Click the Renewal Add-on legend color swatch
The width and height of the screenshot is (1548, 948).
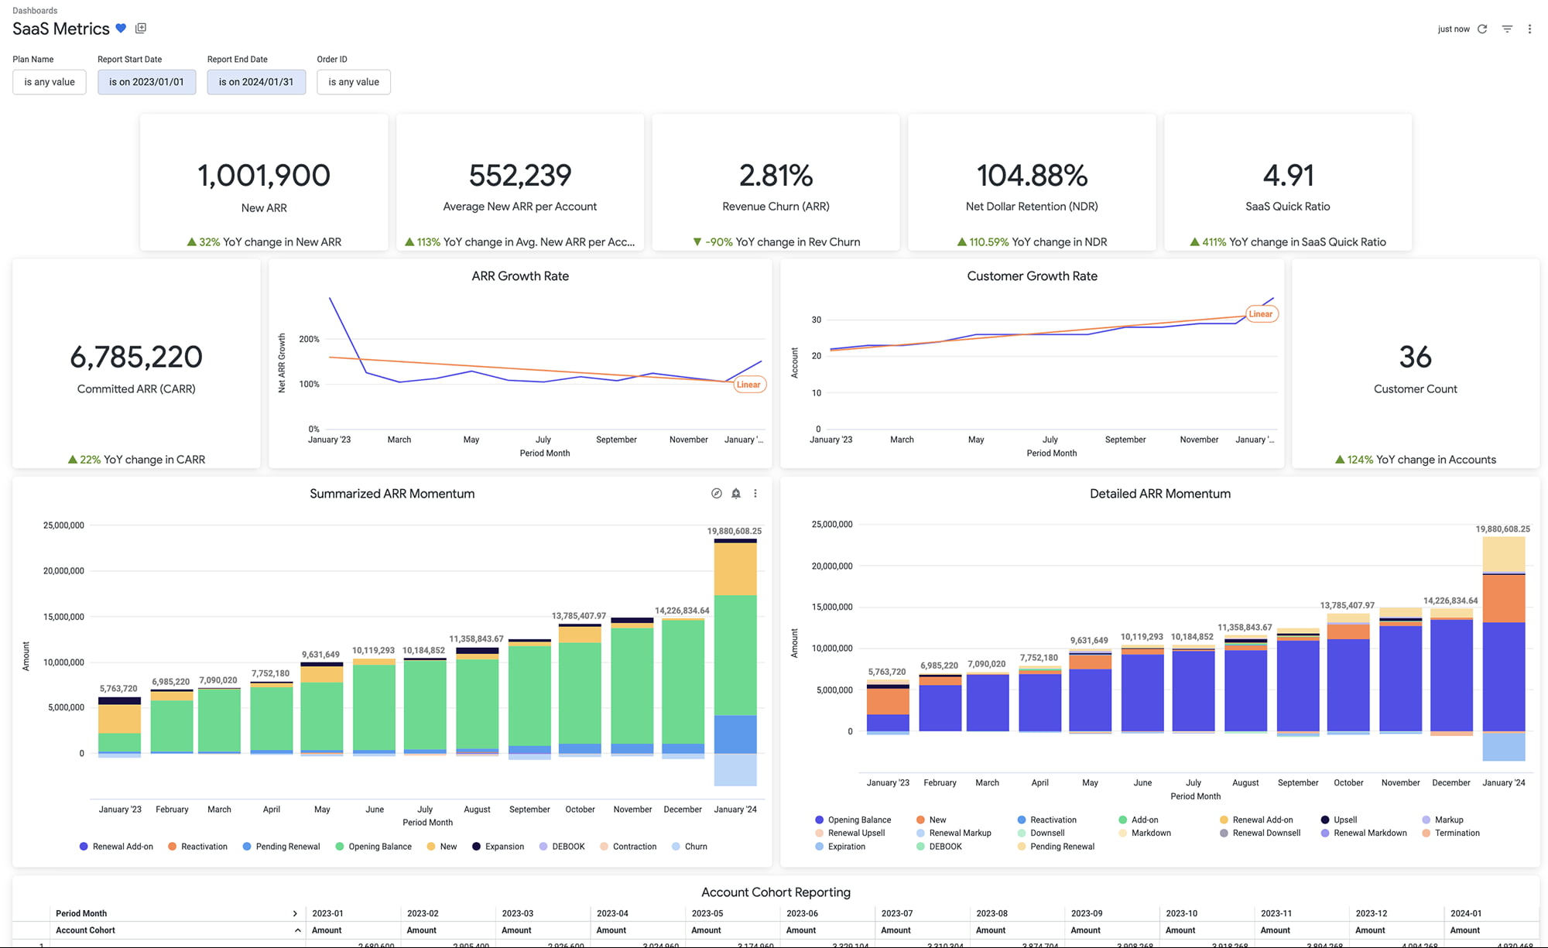pos(82,846)
